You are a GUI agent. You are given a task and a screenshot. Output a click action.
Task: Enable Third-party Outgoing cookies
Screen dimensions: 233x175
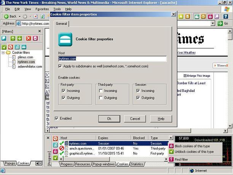[x=101, y=98]
